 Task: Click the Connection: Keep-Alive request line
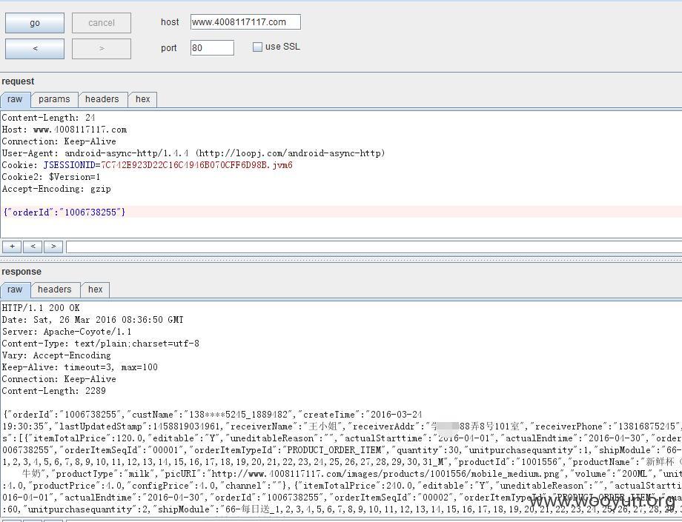[x=59, y=141]
